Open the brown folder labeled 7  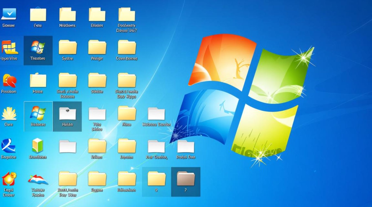186,179
